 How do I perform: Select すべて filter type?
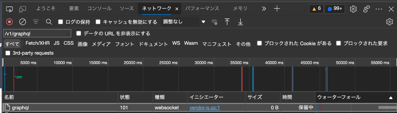click(12, 44)
